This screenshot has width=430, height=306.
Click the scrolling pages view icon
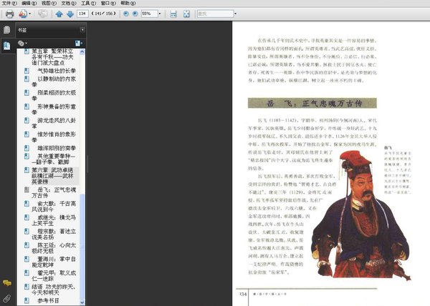click(x=173, y=14)
